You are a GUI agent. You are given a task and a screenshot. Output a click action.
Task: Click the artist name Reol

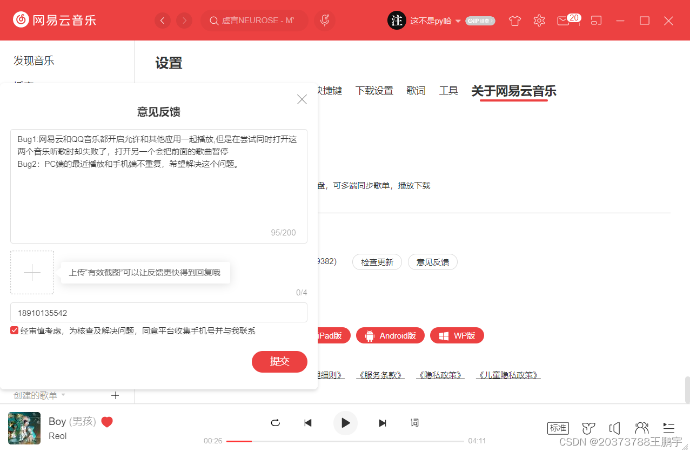pyautogui.click(x=58, y=436)
